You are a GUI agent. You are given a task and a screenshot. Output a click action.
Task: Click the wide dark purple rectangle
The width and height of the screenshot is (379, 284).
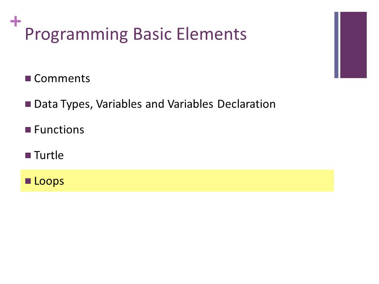click(x=353, y=45)
